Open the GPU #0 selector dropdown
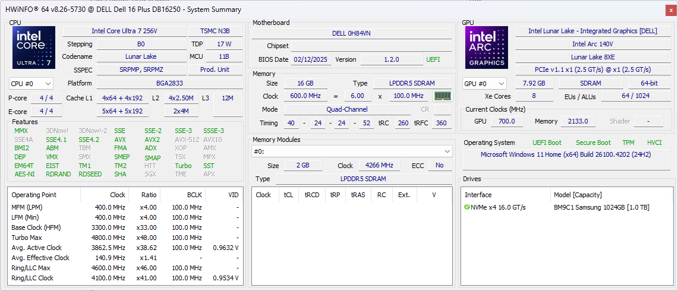The width and height of the screenshot is (678, 291). (x=485, y=84)
